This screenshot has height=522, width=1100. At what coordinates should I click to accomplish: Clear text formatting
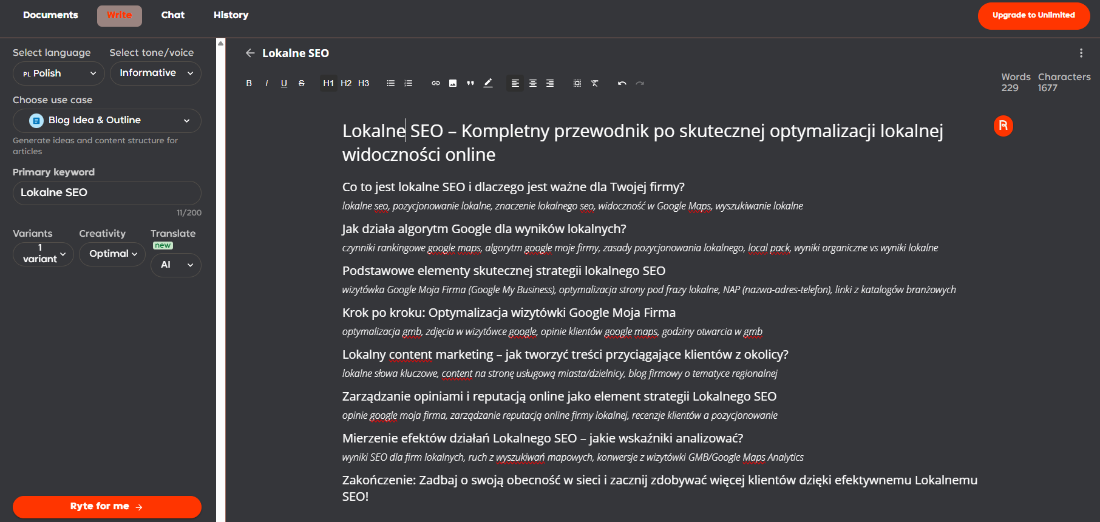(x=595, y=83)
